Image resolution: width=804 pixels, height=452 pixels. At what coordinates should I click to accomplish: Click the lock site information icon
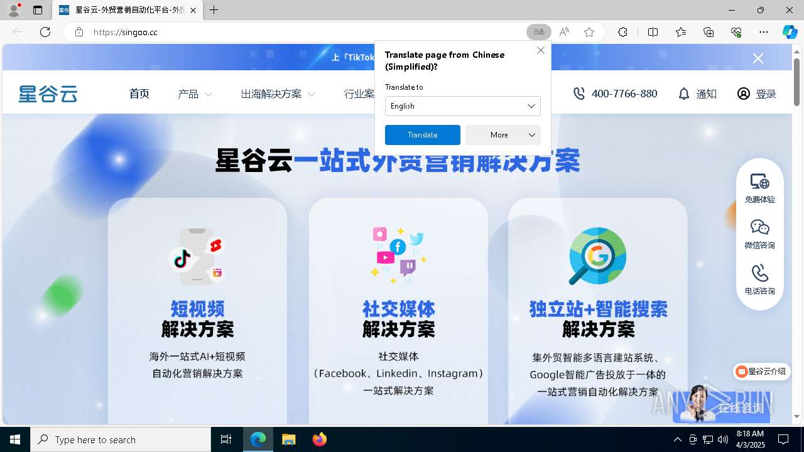pyautogui.click(x=79, y=32)
